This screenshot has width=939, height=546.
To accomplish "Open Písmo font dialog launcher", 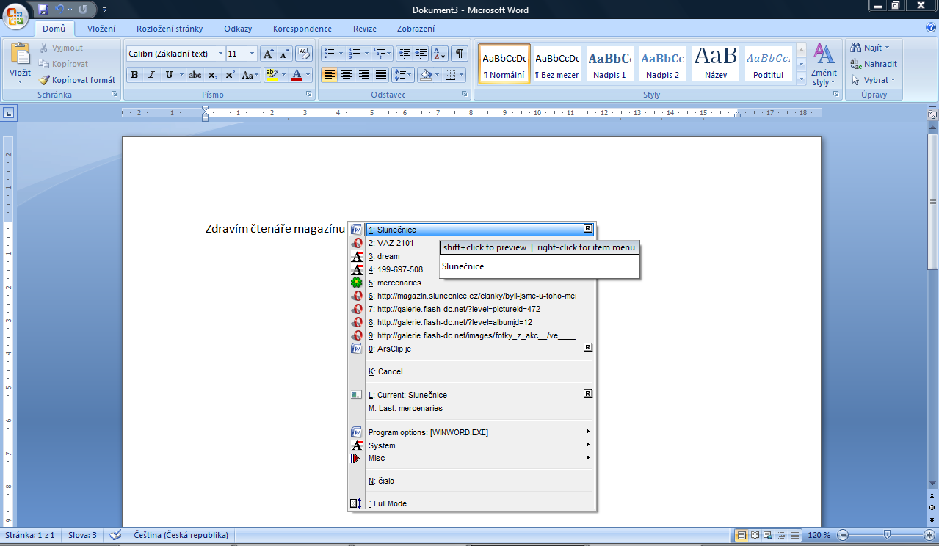I will click(x=309, y=95).
